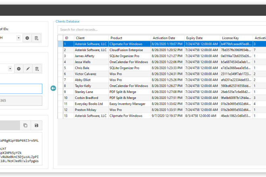This screenshot has width=266, height=177.
Task: Select the Wox Pro cell in row 7
Action: coord(130,80)
